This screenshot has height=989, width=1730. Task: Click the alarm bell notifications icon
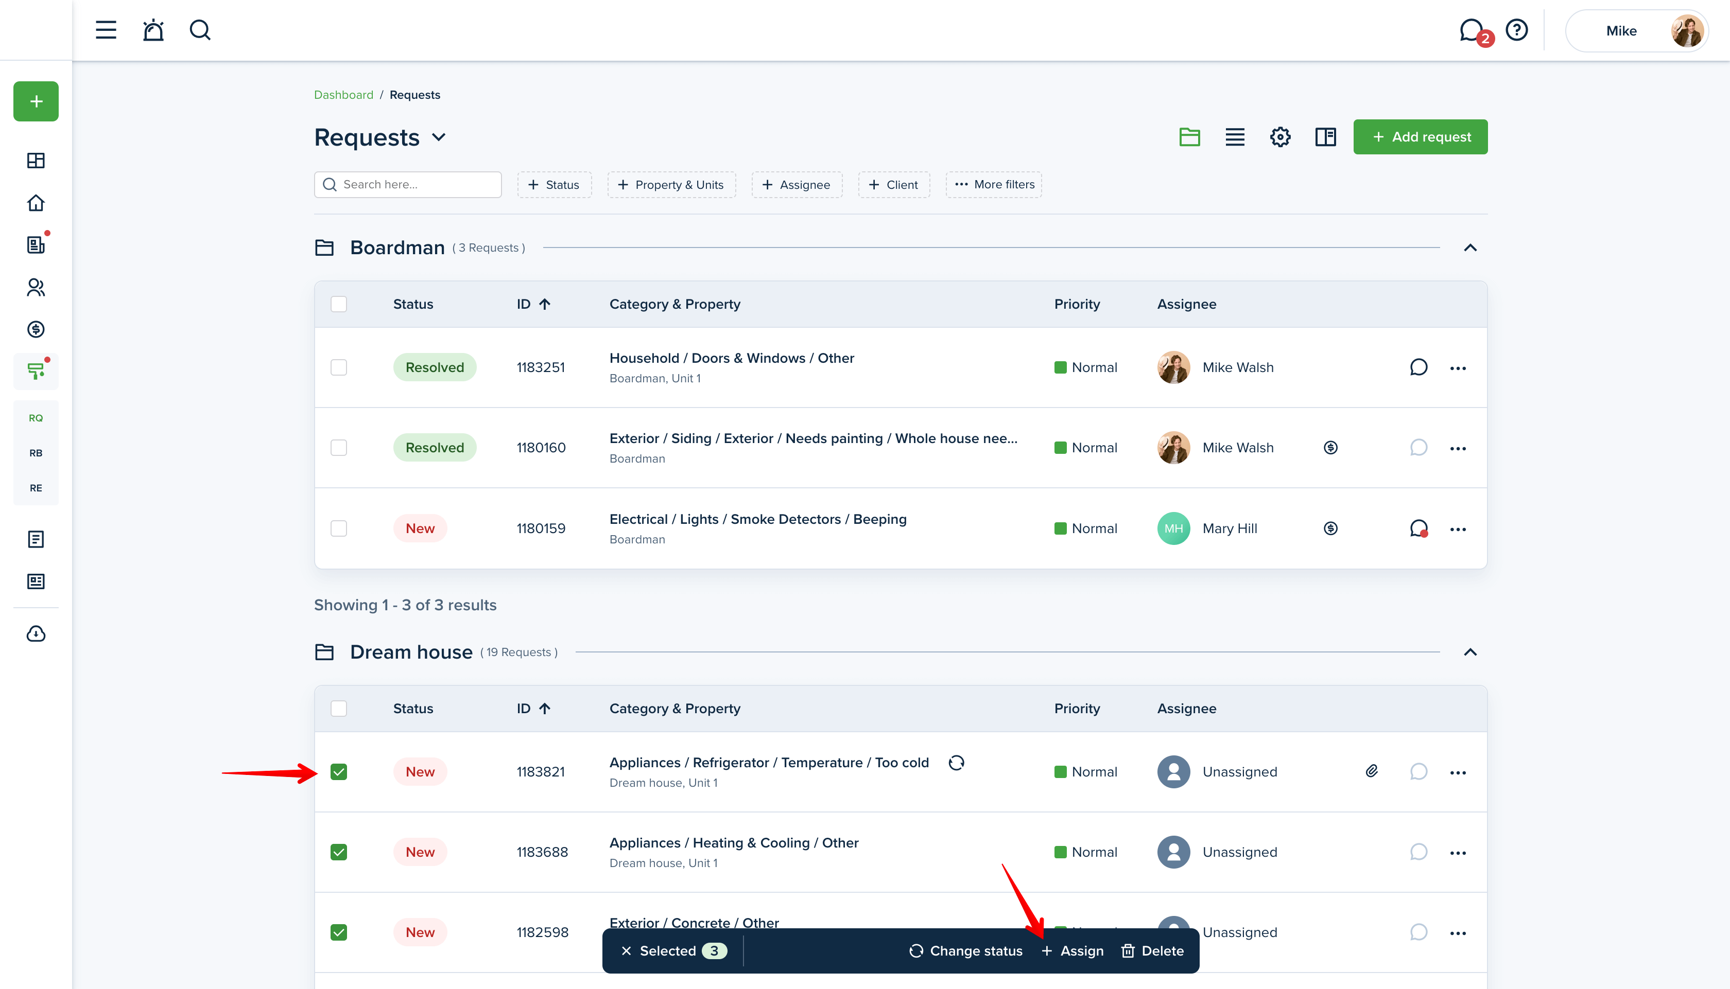pos(153,30)
